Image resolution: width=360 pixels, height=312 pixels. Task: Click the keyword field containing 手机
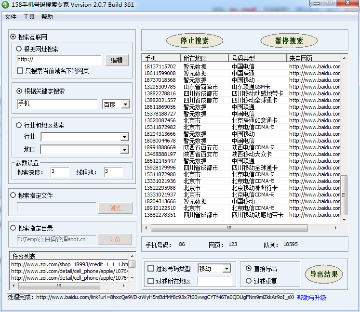click(x=57, y=104)
